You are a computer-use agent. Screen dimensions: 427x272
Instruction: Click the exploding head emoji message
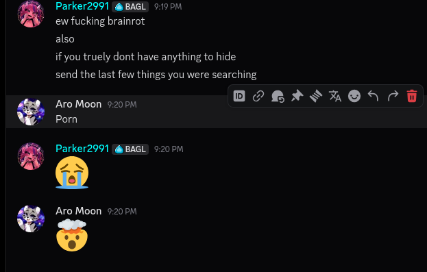pyautogui.click(x=72, y=235)
